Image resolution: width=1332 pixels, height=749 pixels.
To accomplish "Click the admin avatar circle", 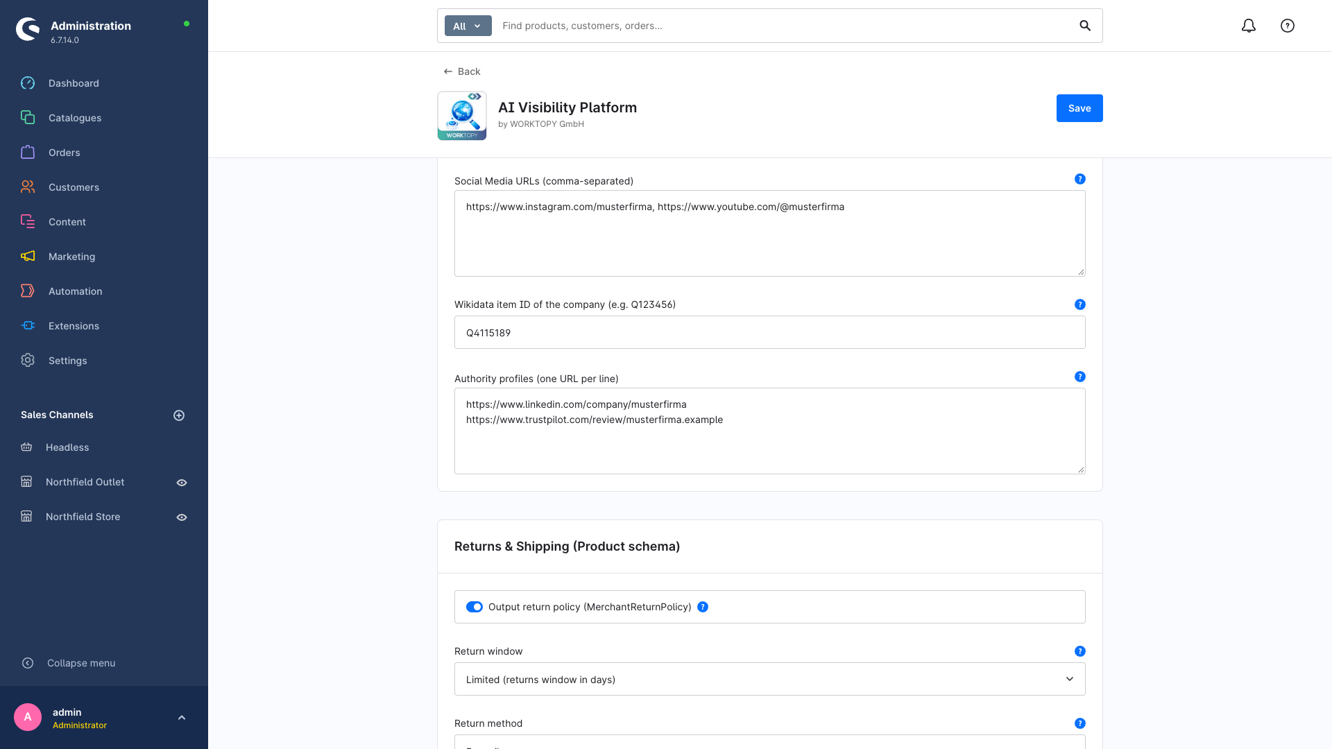I will pos(28,717).
